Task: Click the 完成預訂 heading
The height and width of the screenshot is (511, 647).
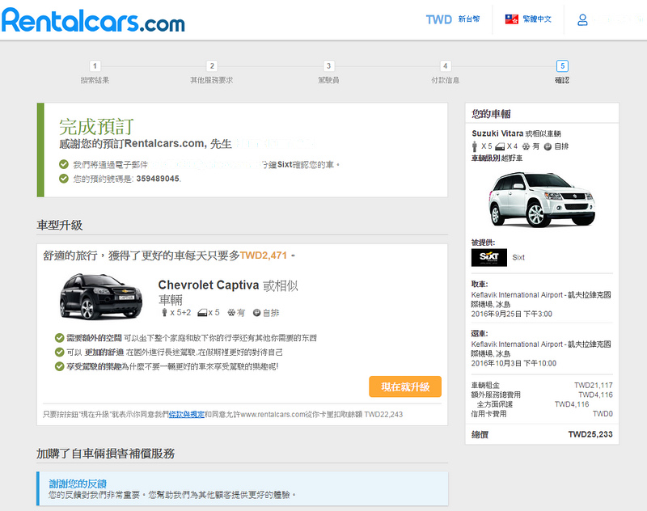Action: (x=96, y=126)
